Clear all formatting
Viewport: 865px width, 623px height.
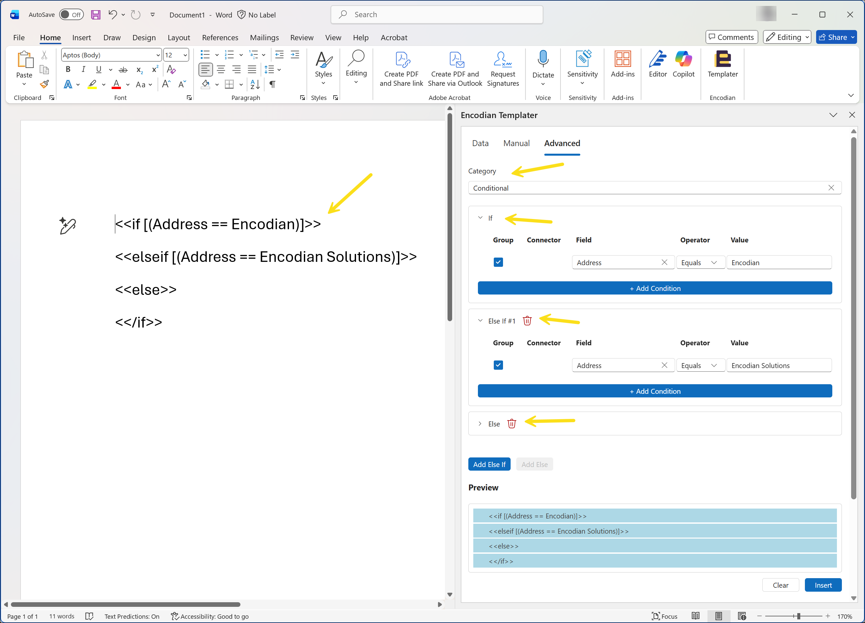(171, 70)
